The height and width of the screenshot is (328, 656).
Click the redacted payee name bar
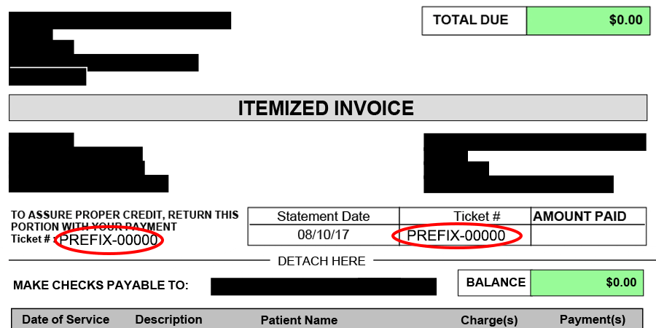coord(324,286)
